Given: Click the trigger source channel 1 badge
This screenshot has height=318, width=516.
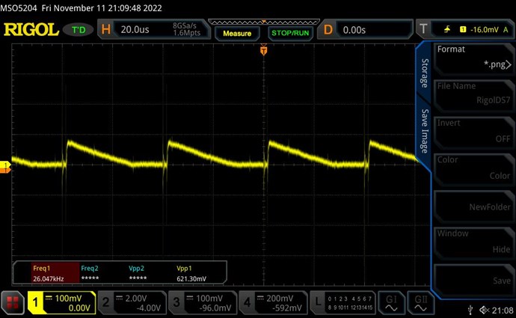Looking at the screenshot, I should (x=463, y=30).
